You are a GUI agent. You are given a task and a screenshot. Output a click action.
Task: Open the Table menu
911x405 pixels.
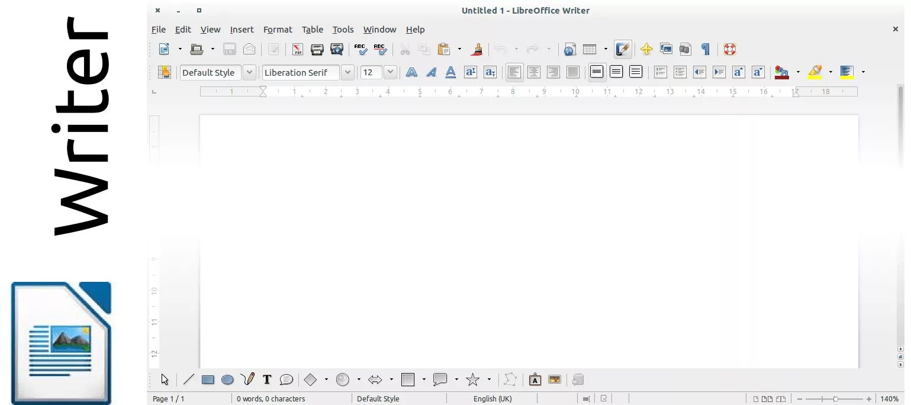pyautogui.click(x=312, y=30)
